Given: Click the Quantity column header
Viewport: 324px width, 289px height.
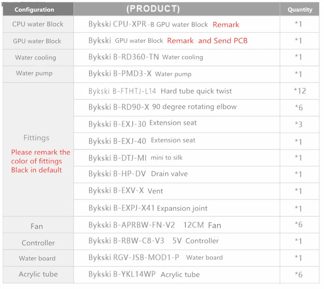Looking at the screenshot, I should (x=300, y=10).
